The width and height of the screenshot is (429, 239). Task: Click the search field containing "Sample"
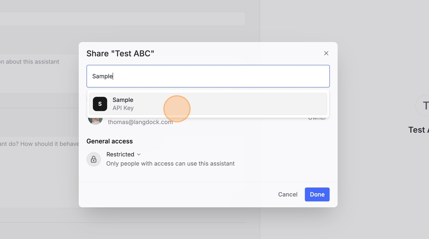(208, 76)
